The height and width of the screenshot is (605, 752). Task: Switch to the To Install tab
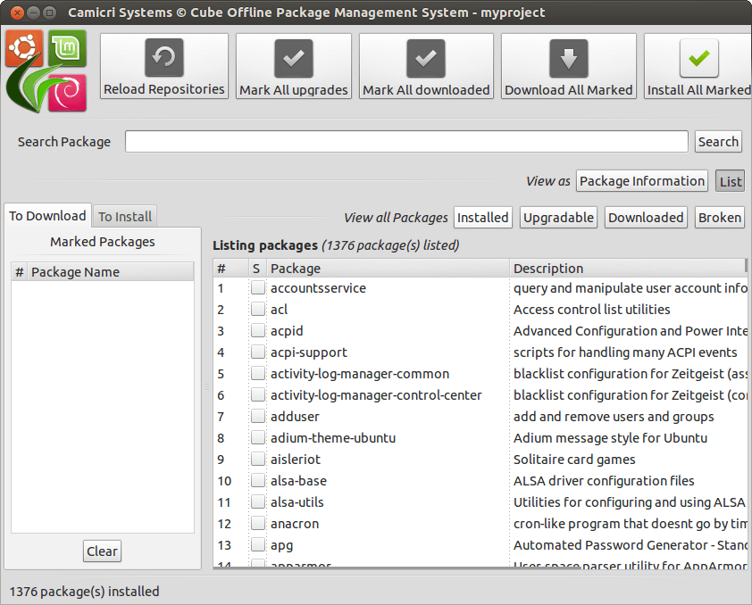coord(124,216)
